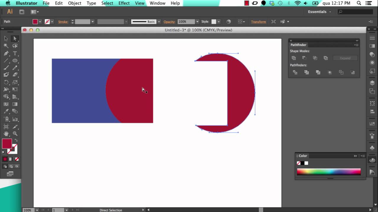Click the Stroke label link
The image size is (378, 212).
point(63,22)
